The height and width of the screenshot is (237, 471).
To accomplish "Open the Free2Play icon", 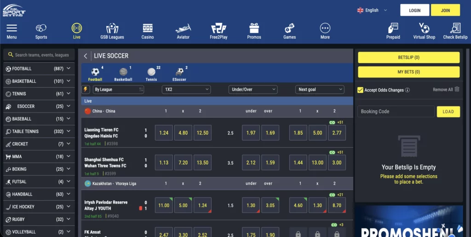I will click(x=218, y=28).
